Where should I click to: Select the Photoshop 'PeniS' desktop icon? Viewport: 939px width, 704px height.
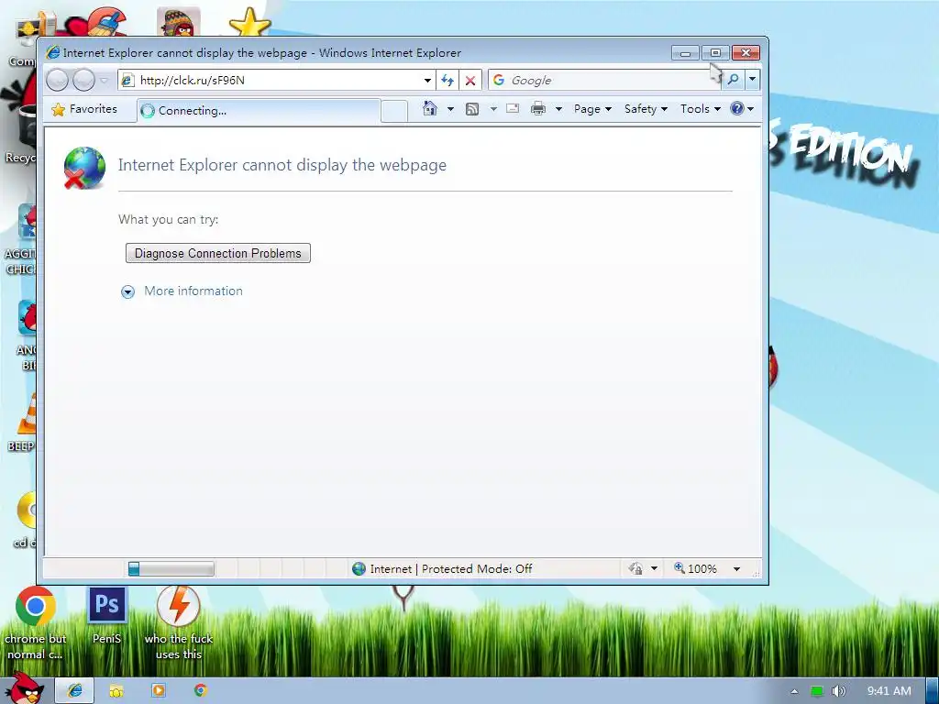point(107,615)
